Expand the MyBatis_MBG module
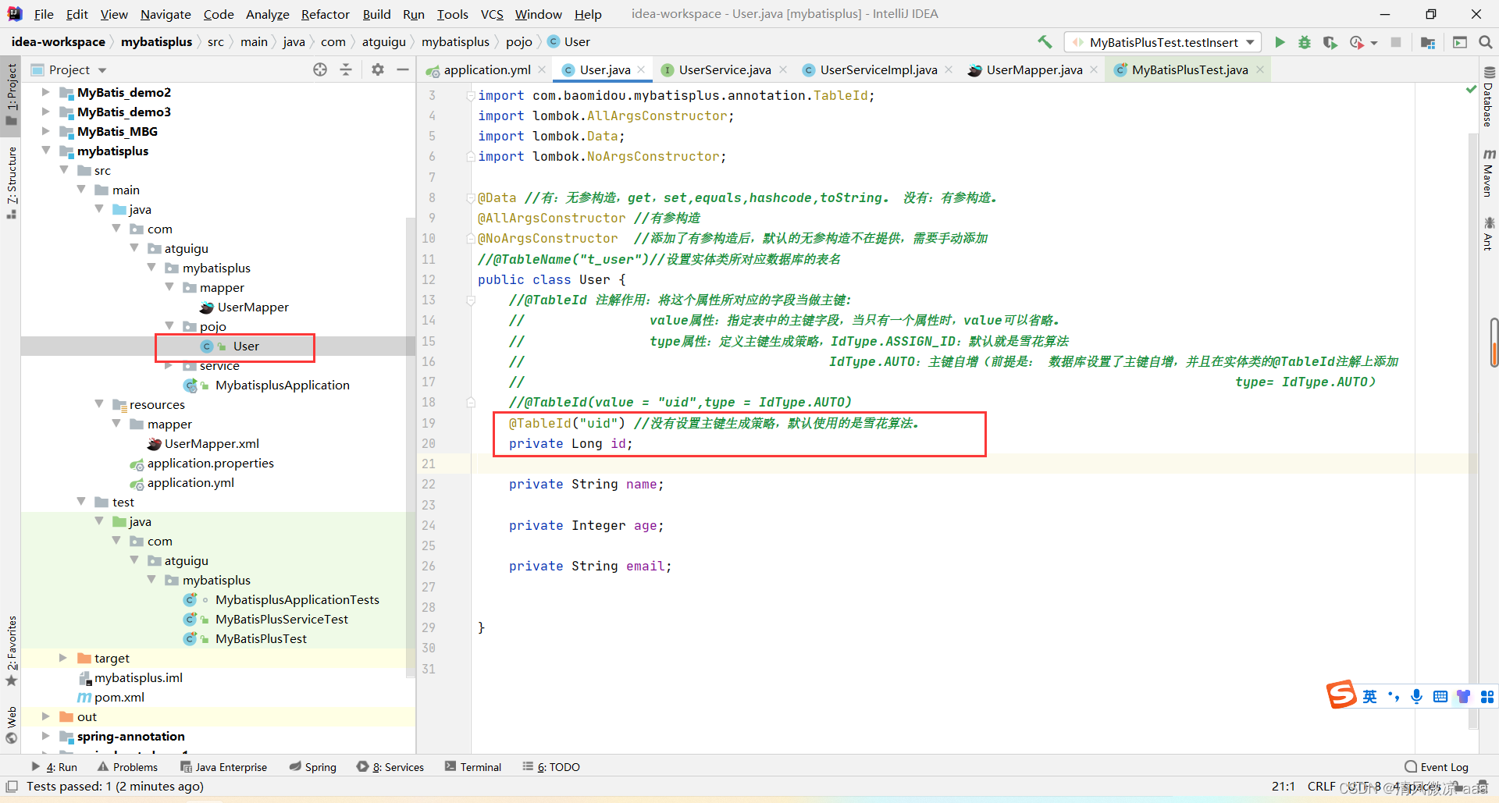This screenshot has height=803, width=1499. pos(45,131)
